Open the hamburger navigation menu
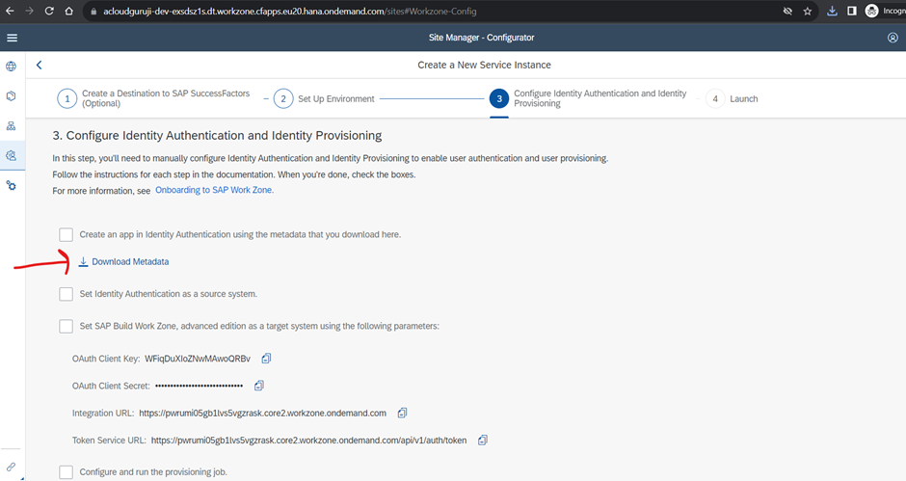Image resolution: width=906 pixels, height=481 pixels. click(12, 38)
